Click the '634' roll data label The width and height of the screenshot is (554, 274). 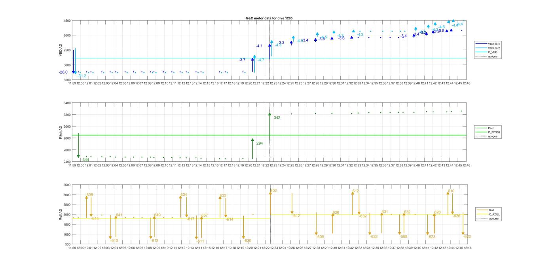click(x=184, y=195)
